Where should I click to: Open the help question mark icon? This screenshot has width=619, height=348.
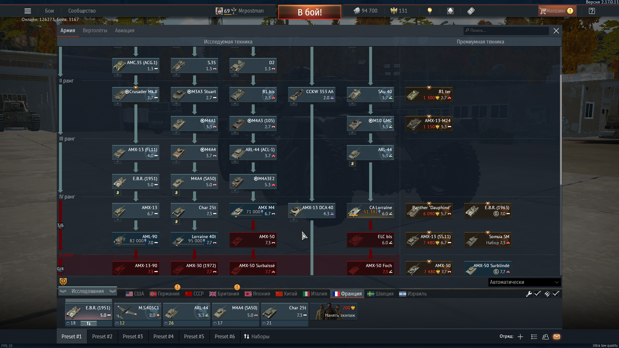pos(592,11)
